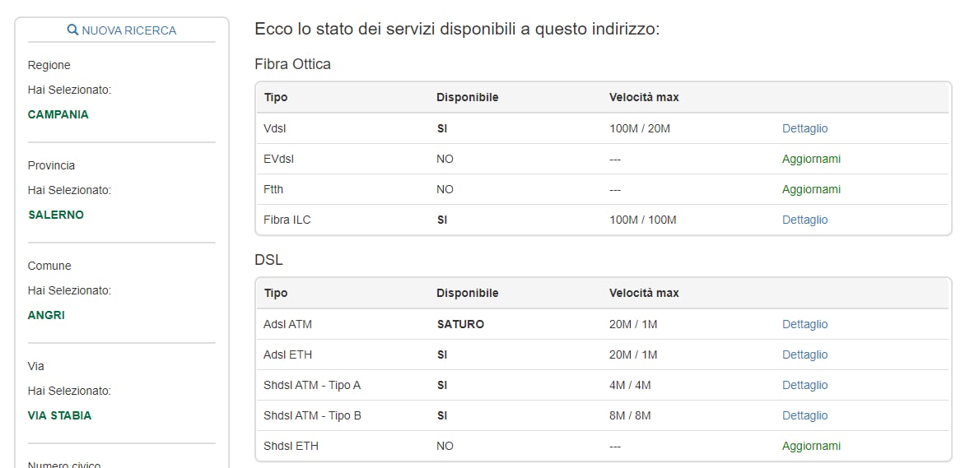Open Dettaglio for the Vdsl row
Screen dimensions: 970x468
coord(804,128)
